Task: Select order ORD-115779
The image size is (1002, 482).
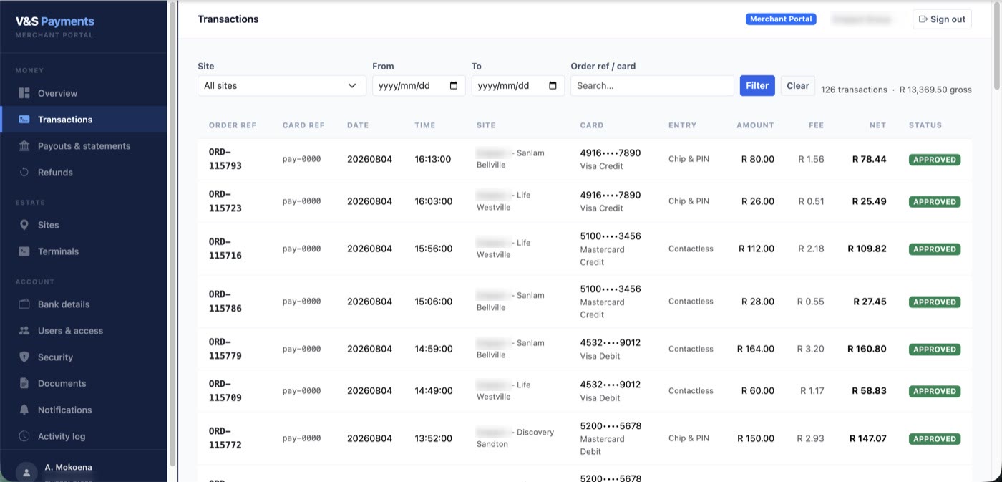Action: pos(225,349)
